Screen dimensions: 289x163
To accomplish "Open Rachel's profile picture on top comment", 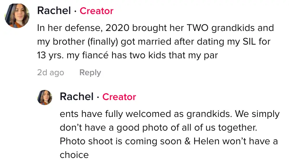I will tap(17, 16).
